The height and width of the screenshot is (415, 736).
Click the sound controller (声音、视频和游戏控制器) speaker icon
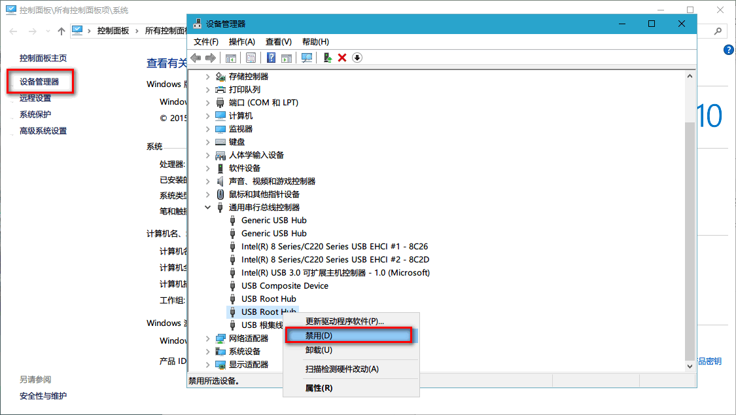pyautogui.click(x=220, y=181)
